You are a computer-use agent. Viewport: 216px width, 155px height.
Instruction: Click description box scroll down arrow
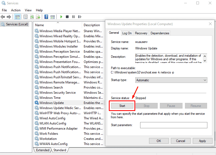205,60
